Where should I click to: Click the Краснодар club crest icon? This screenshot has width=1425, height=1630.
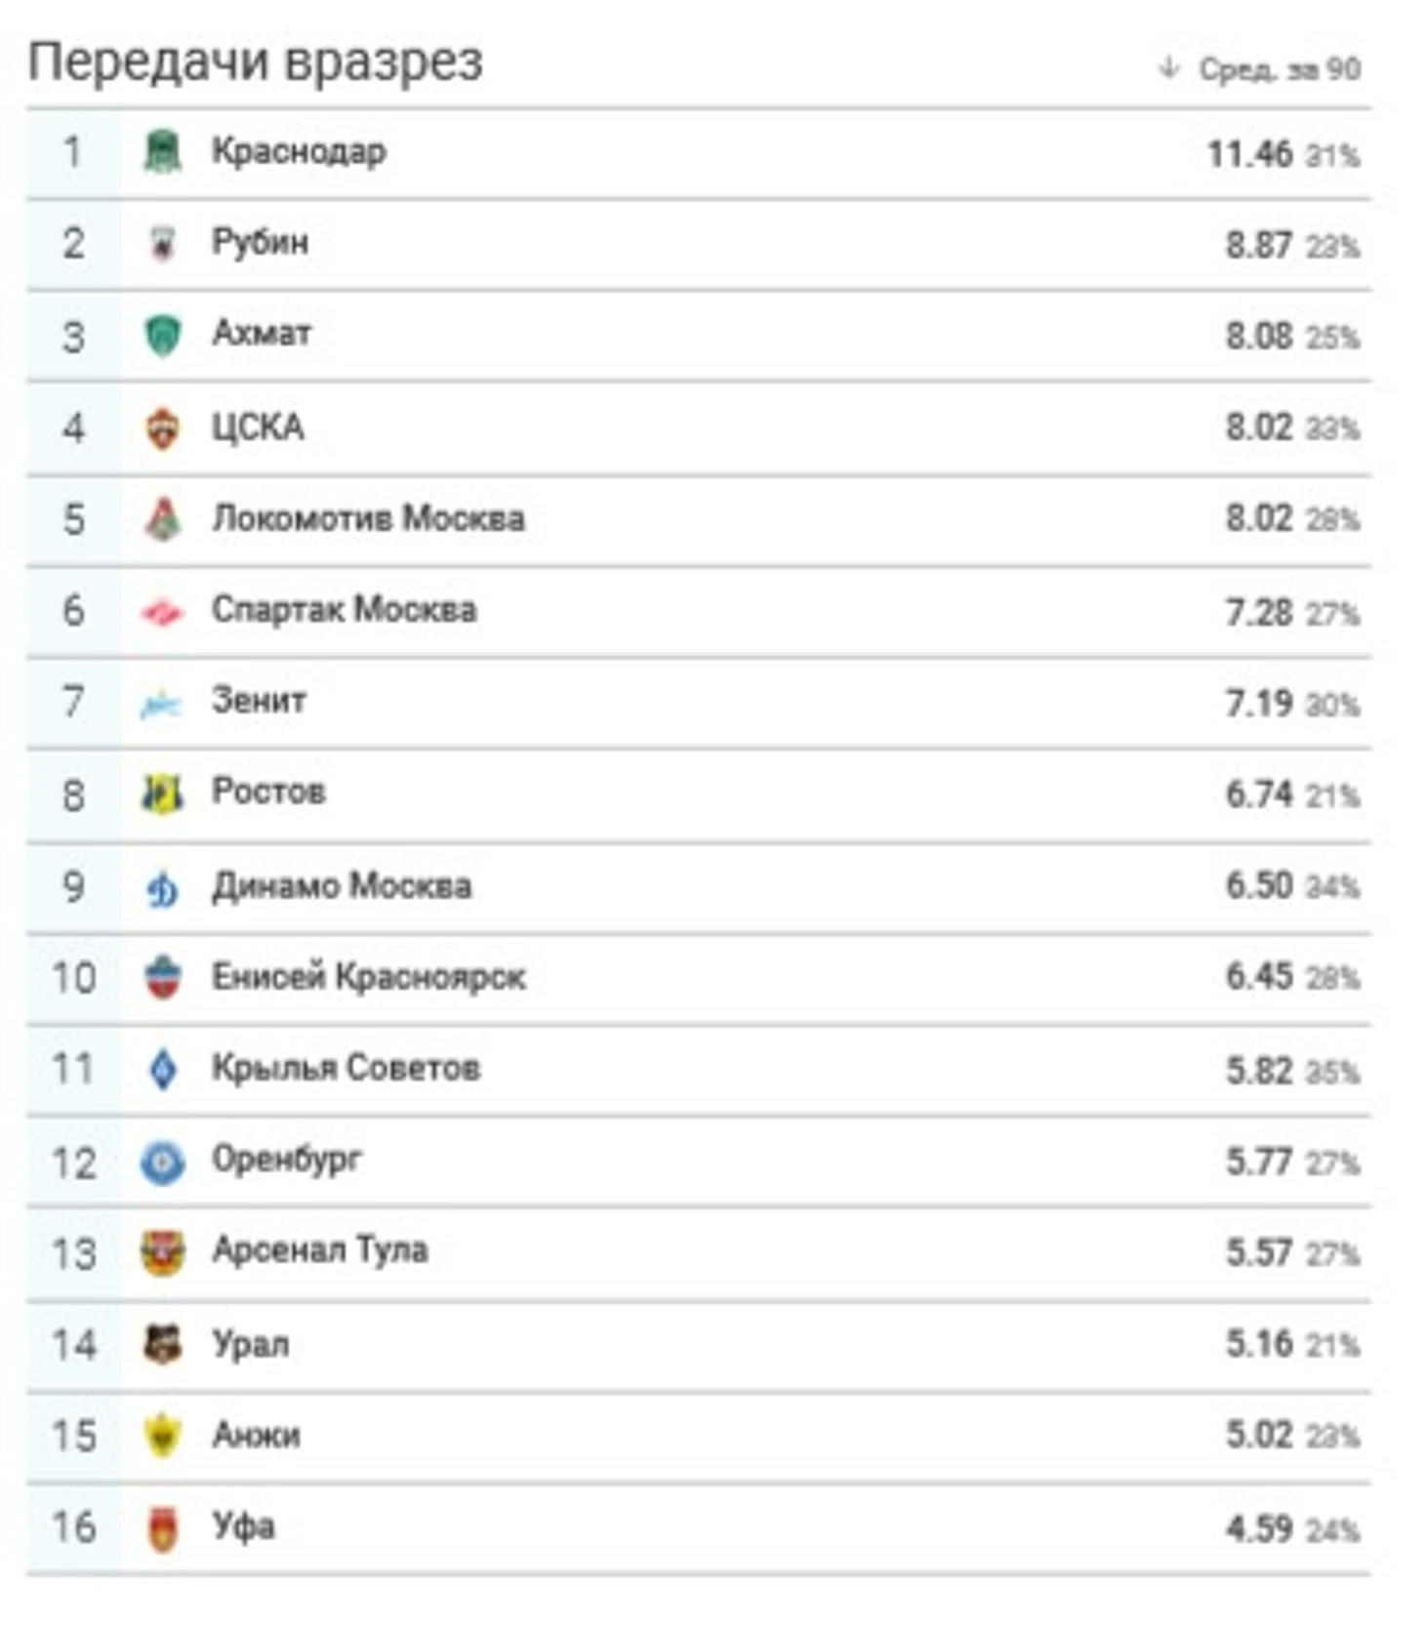coord(163,152)
